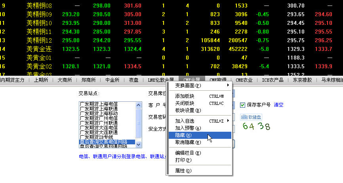The height and width of the screenshot is (183, 343).
Task: Switch to the 上期所 tab
Action: pyautogui.click(x=41, y=80)
